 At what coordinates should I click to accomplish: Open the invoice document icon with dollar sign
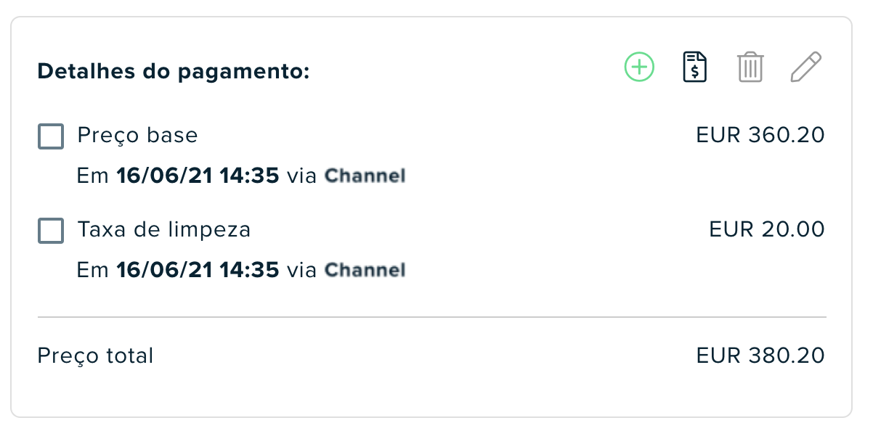pos(695,67)
